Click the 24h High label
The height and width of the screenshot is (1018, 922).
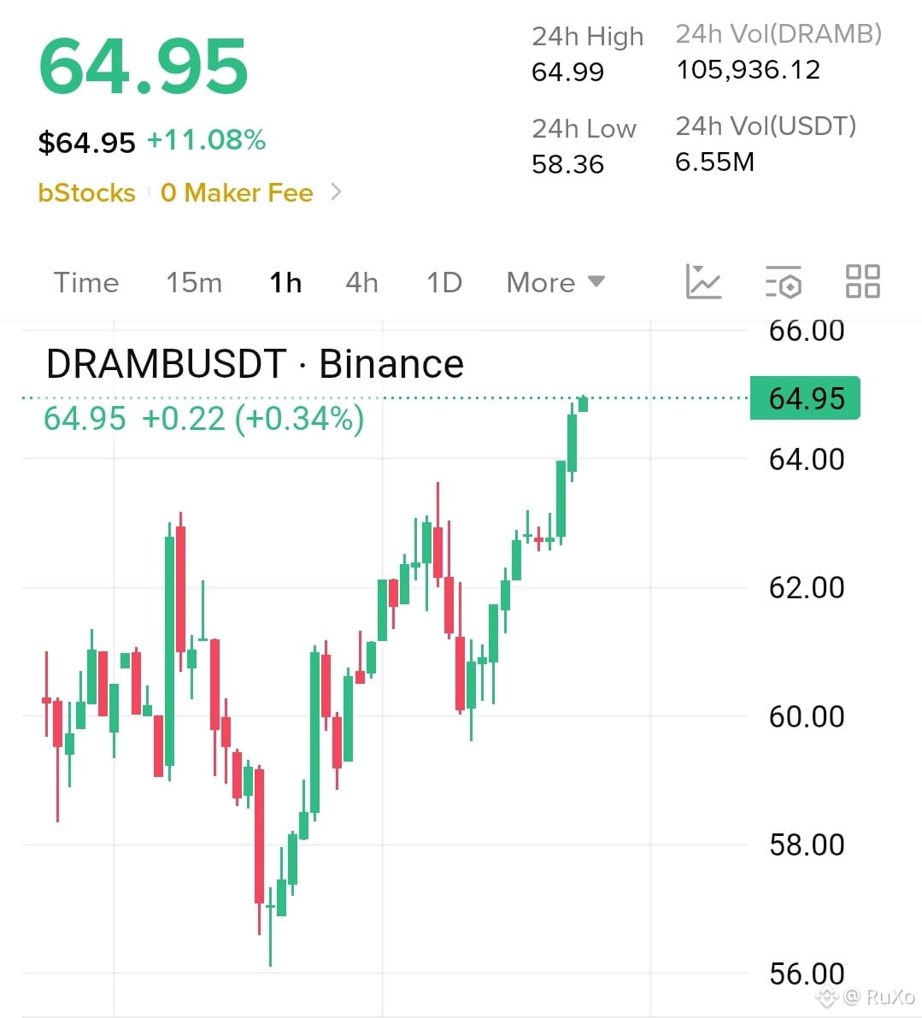click(588, 37)
